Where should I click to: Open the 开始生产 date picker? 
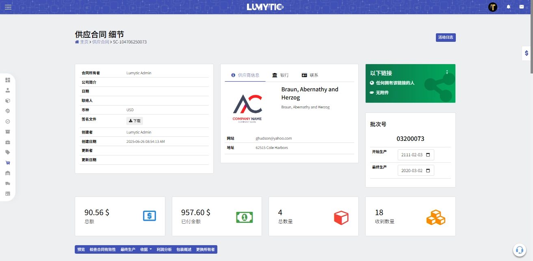coord(428,155)
